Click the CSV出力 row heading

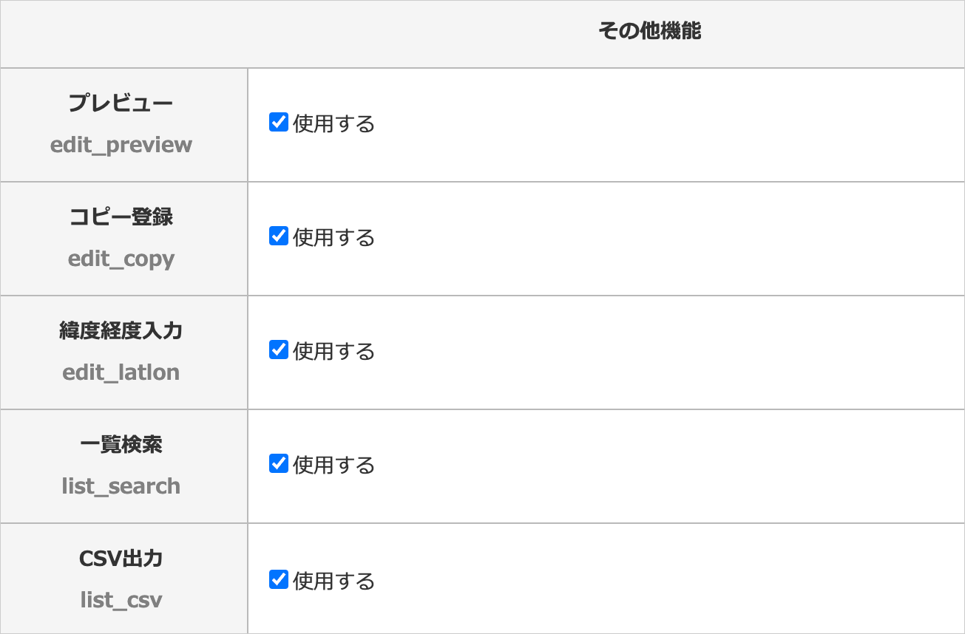121,559
